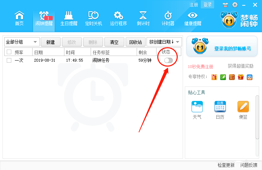Click 检查更新 check for updates
The width and height of the screenshot is (262, 170).
pos(226,165)
